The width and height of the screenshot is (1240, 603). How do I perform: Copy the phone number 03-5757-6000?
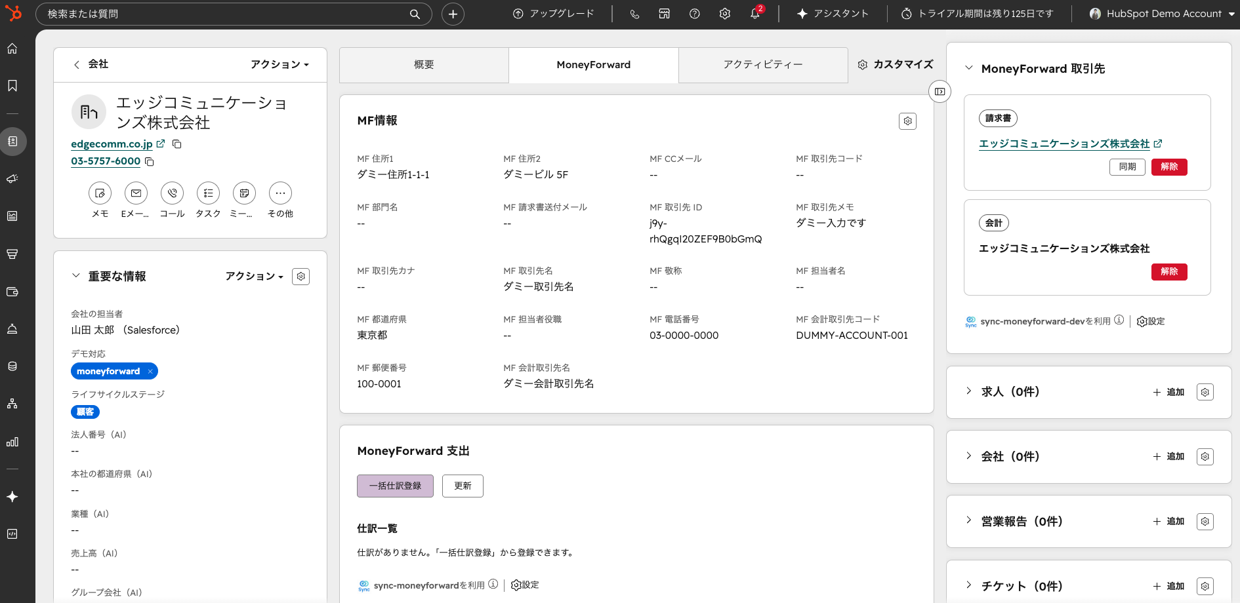click(x=149, y=161)
